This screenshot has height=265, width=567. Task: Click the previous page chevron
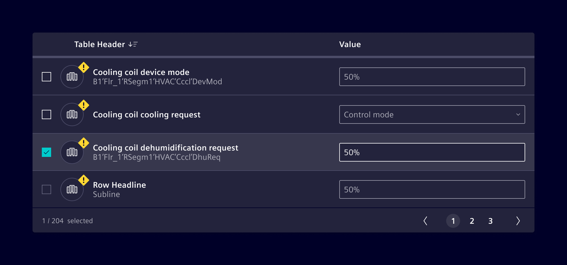(425, 221)
